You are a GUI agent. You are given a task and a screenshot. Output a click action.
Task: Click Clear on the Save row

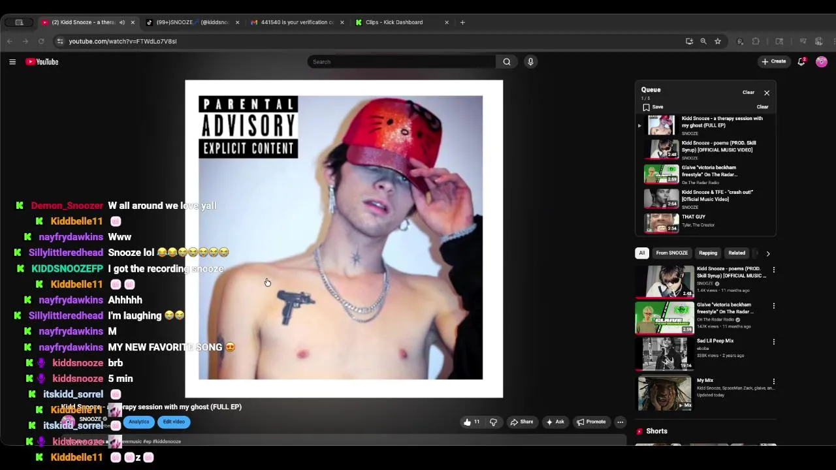click(762, 107)
